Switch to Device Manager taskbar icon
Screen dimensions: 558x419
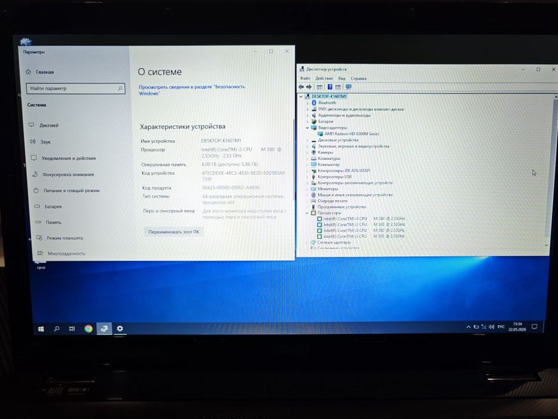pos(104,329)
